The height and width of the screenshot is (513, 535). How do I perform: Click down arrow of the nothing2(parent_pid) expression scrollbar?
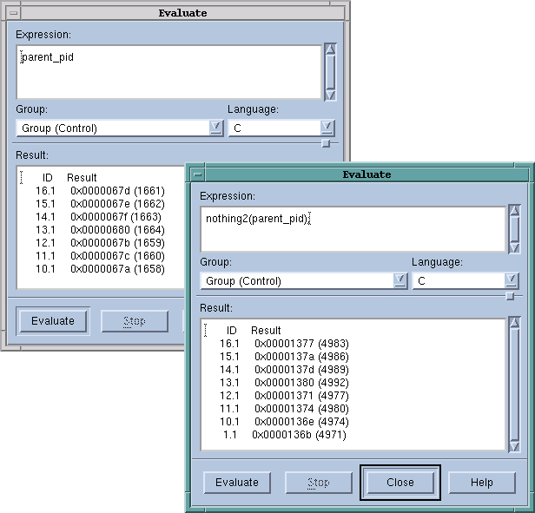coord(514,244)
